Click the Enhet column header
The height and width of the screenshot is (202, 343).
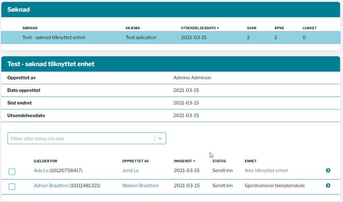coord(250,161)
